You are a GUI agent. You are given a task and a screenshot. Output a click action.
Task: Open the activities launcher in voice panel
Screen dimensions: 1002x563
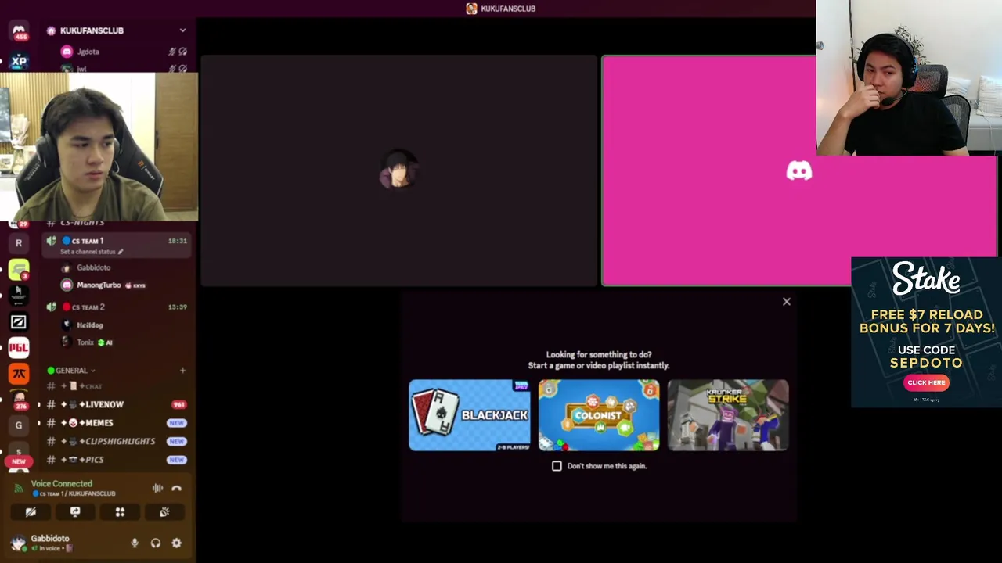click(x=120, y=512)
